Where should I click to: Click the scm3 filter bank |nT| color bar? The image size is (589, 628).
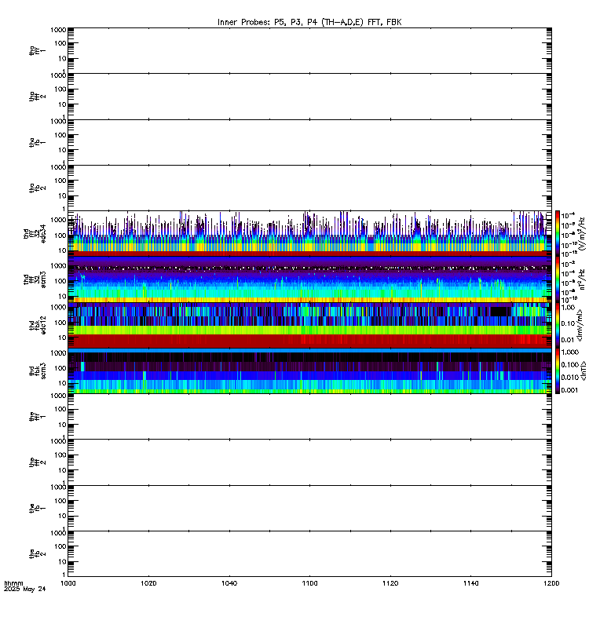(x=558, y=371)
